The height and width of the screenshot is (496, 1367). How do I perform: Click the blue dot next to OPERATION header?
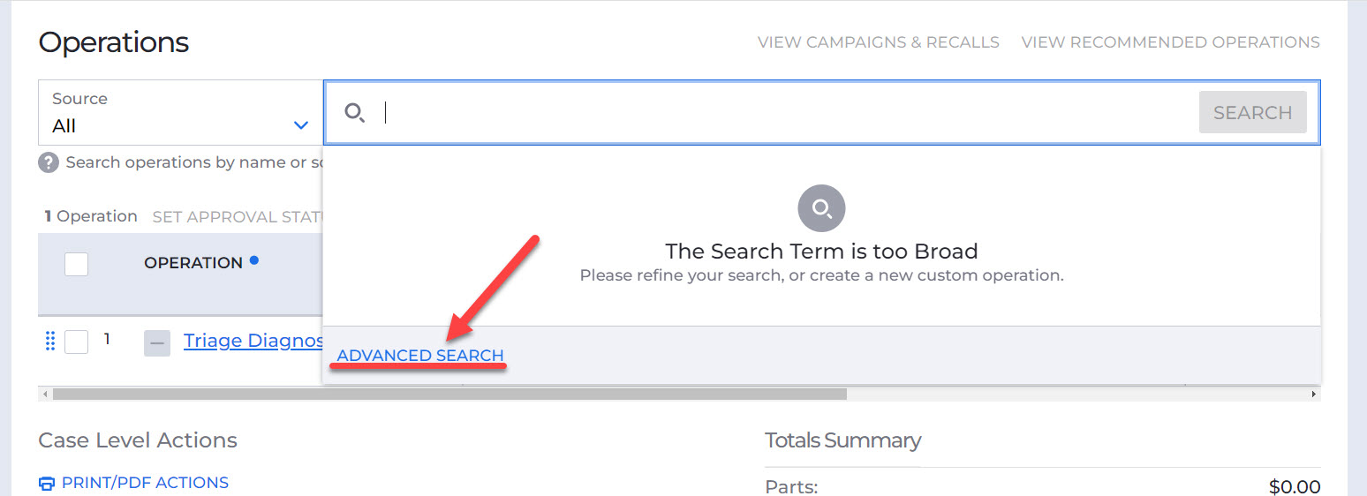tap(254, 260)
